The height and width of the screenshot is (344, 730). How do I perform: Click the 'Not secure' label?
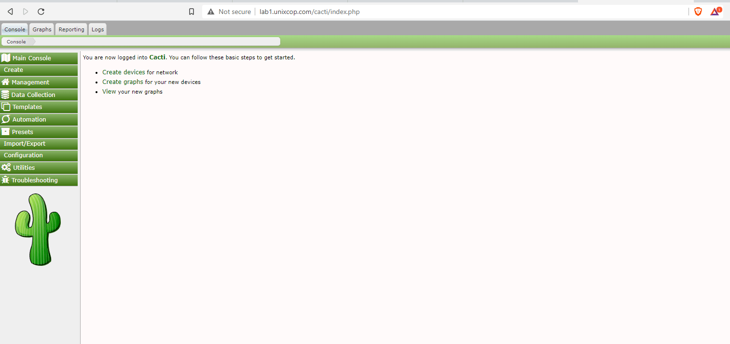tap(234, 12)
